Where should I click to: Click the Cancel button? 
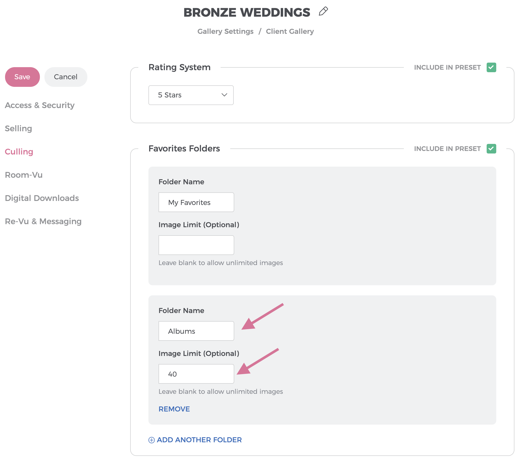pos(66,77)
